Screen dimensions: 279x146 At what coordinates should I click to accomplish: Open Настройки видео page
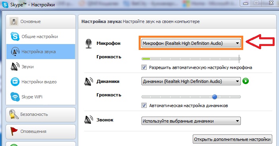[41, 82]
